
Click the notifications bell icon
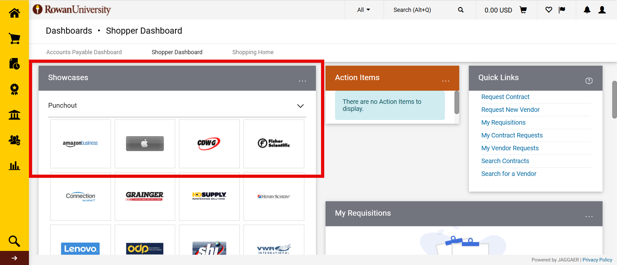point(587,10)
